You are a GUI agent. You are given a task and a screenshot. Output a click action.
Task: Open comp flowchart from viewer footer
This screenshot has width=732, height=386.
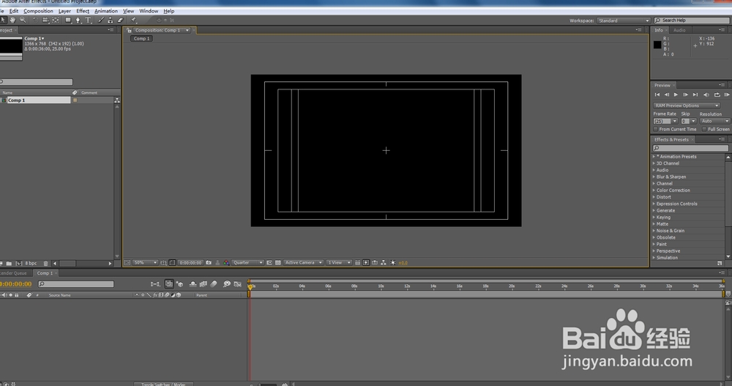point(384,263)
